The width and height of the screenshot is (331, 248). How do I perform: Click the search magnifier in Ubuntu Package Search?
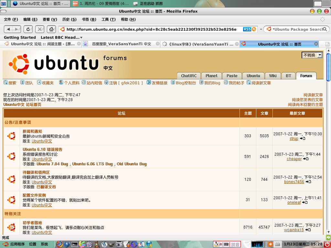(x=325, y=29)
